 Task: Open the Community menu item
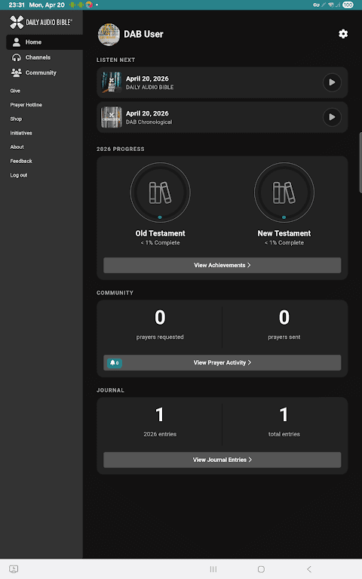click(44, 72)
